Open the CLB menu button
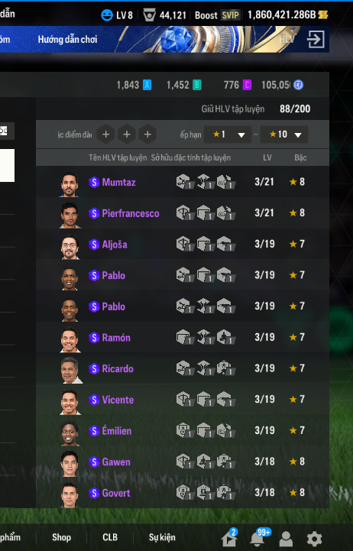The height and width of the screenshot is (551, 353). pos(110,537)
